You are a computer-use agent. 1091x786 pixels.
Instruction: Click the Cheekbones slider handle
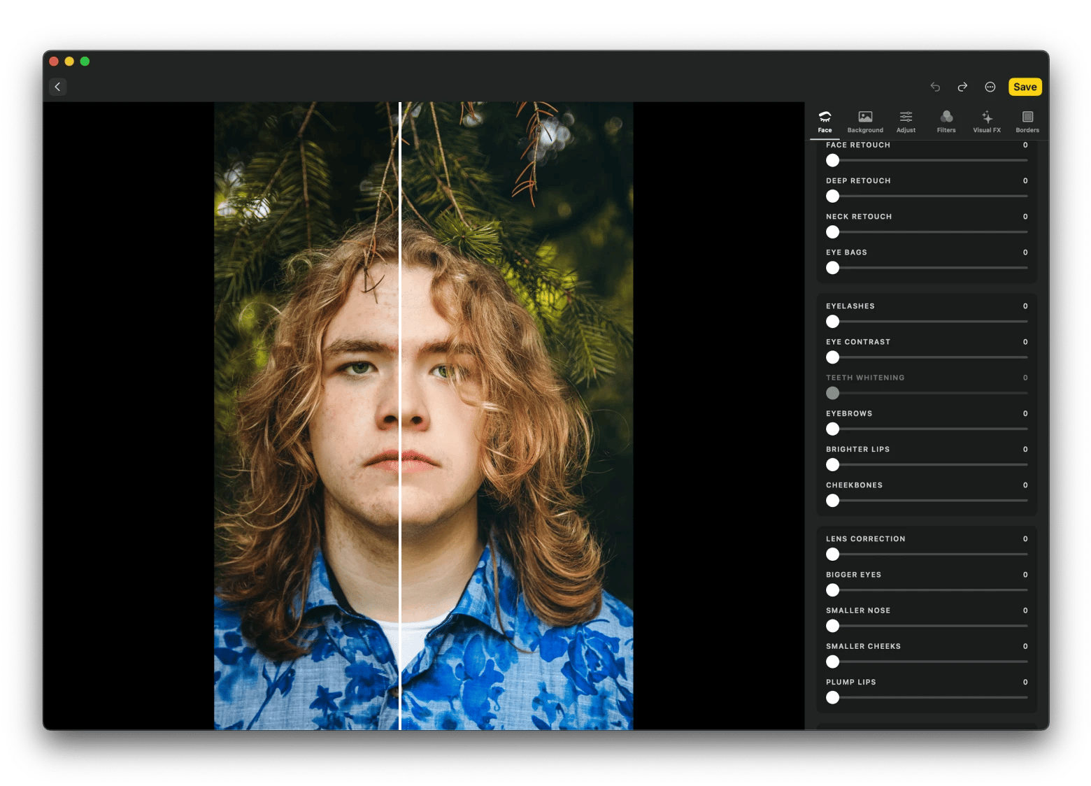coord(832,501)
